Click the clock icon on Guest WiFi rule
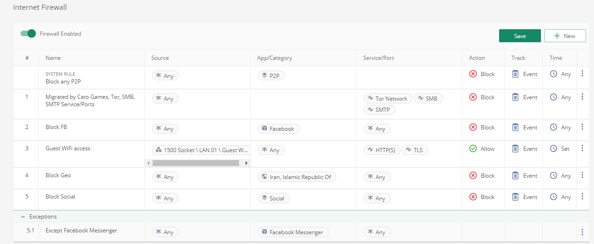This screenshot has height=244, width=594. point(554,148)
